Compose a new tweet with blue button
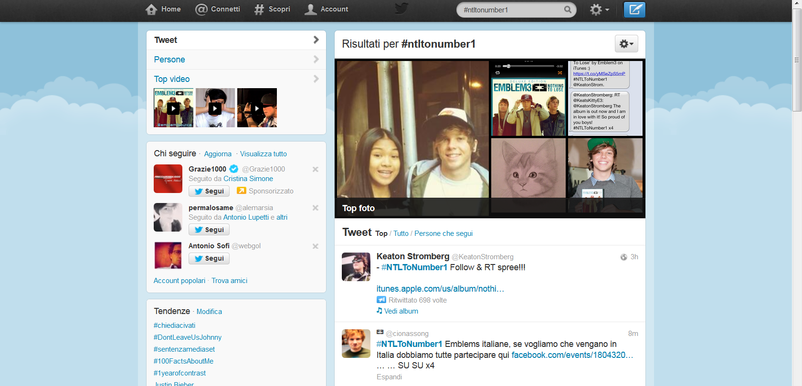This screenshot has width=802, height=386. tap(634, 10)
